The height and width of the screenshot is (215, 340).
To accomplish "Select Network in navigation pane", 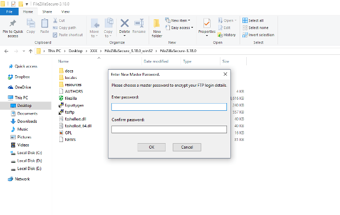I will (19, 179).
